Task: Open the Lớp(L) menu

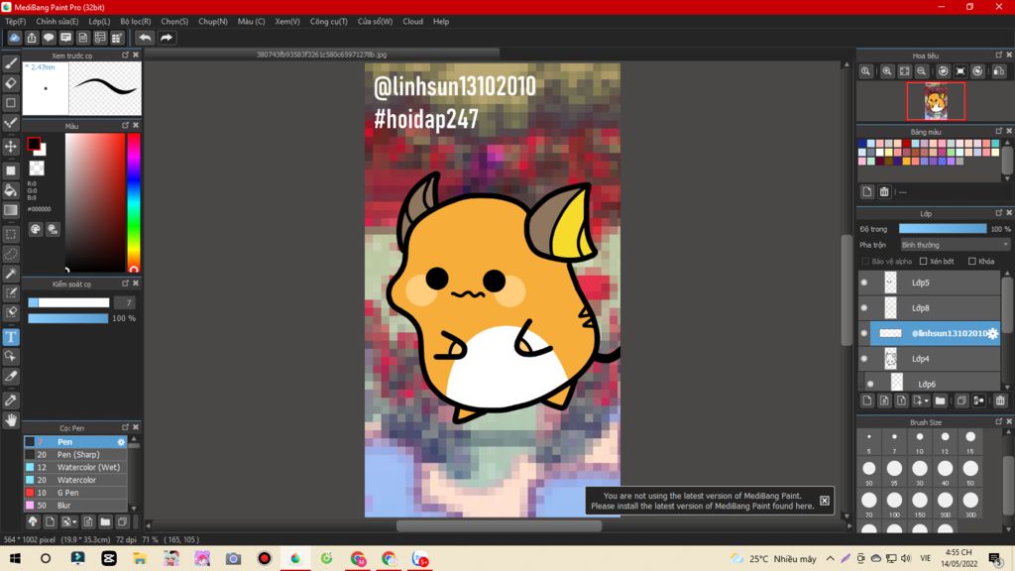Action: pyautogui.click(x=99, y=22)
